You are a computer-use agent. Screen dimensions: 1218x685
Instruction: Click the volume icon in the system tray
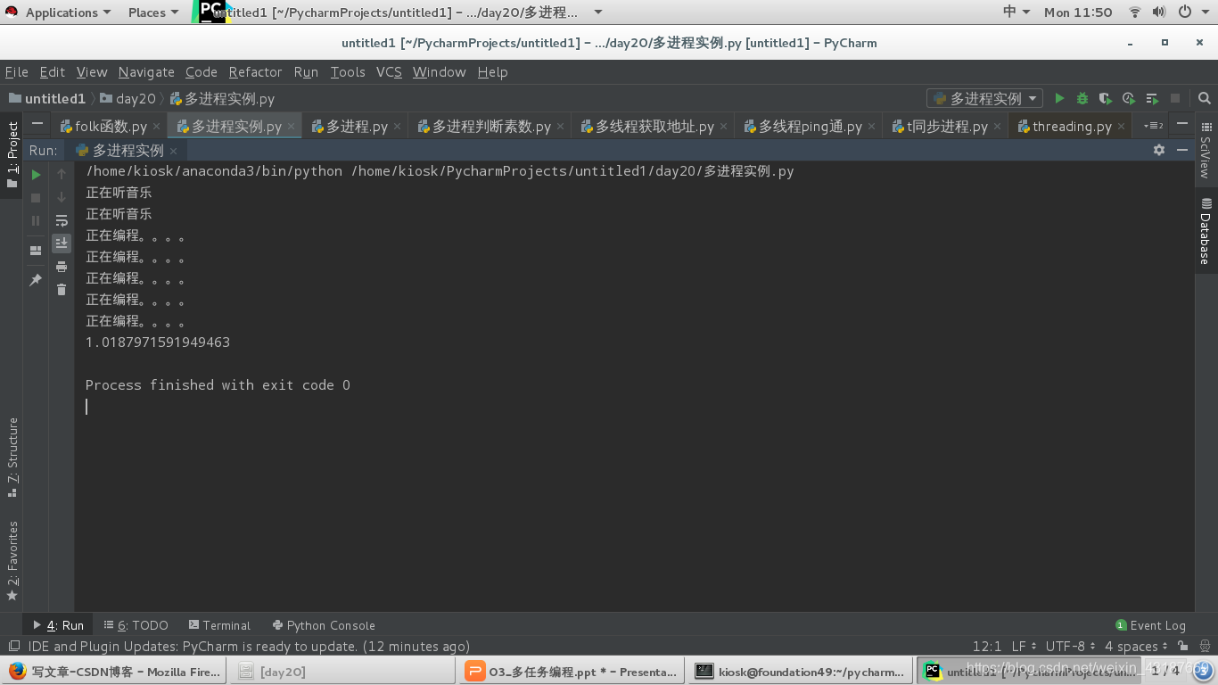coord(1159,12)
